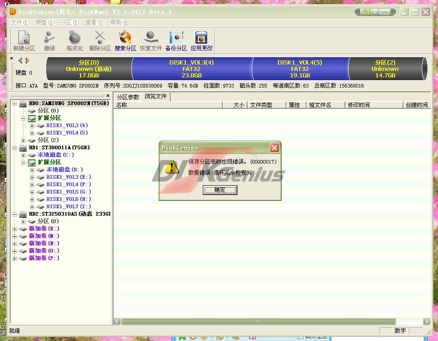
Task: Collapse 扩展分区 under HD1
Action: [x=23, y=163]
